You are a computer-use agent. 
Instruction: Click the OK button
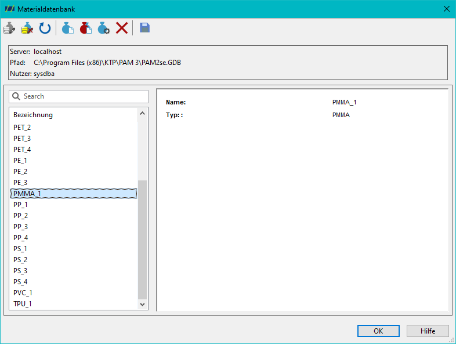pos(378,331)
